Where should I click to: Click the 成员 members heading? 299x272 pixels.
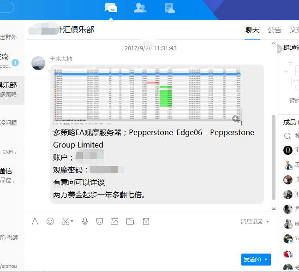click(289, 122)
